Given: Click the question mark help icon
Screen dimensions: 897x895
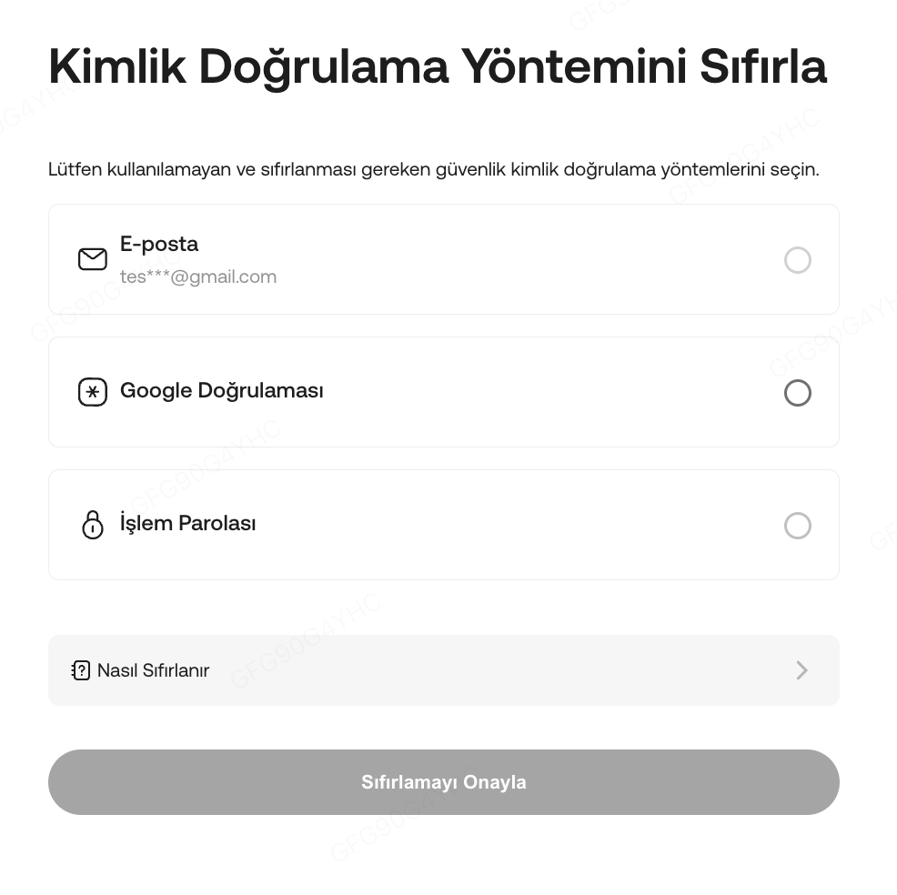Looking at the screenshot, I should (81, 670).
